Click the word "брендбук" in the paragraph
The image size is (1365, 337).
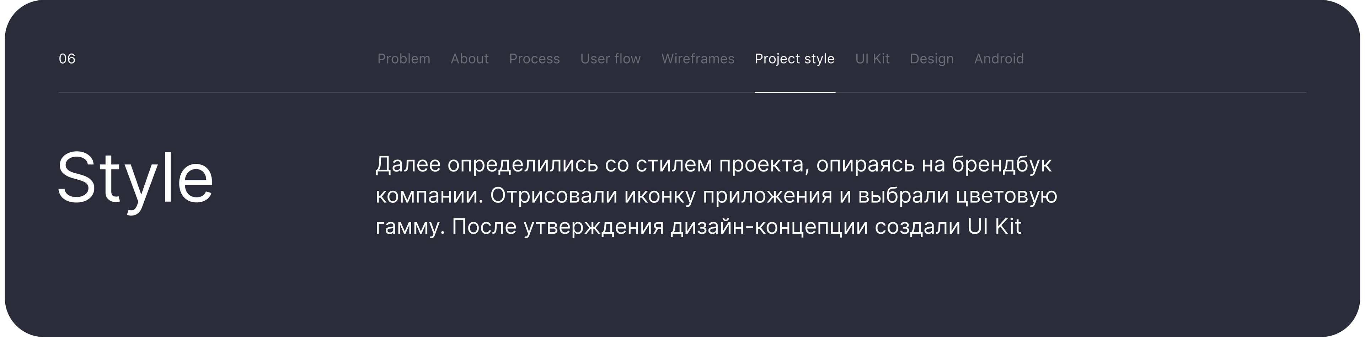coord(1001,164)
